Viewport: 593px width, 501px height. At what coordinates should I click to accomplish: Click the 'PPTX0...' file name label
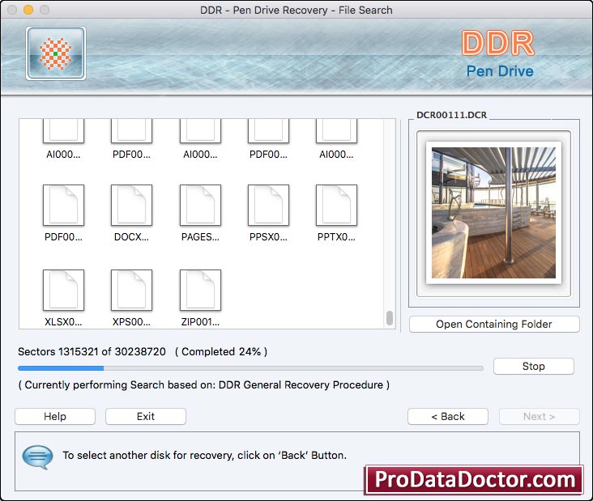tap(336, 237)
